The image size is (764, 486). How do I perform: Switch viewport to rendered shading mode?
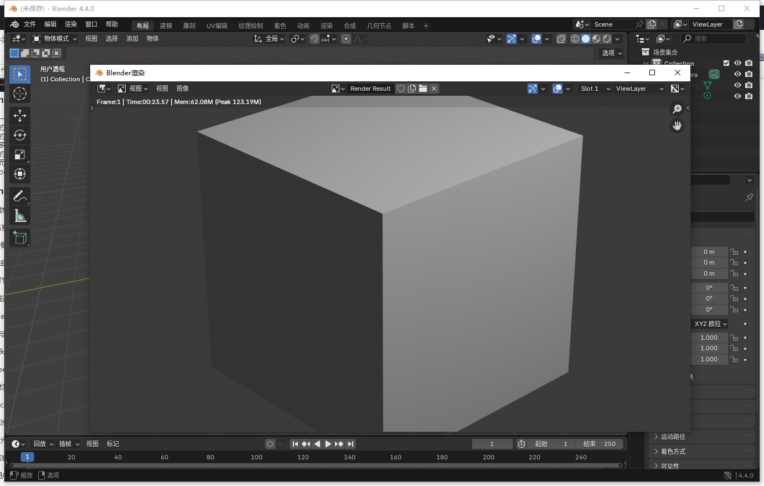click(x=607, y=38)
